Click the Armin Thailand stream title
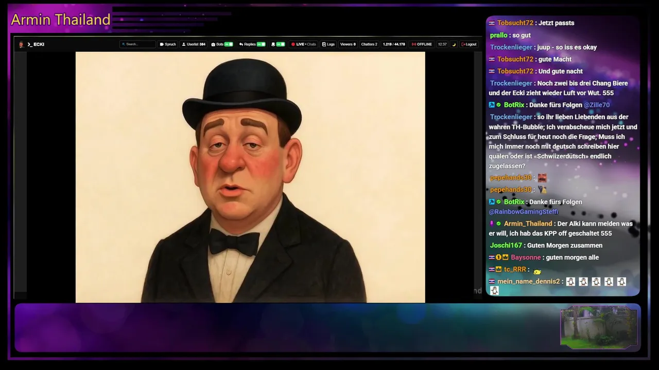 (61, 20)
